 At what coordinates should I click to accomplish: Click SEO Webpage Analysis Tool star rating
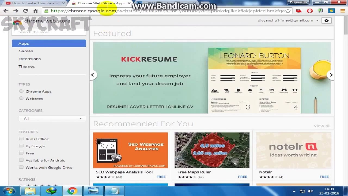tap(105, 177)
